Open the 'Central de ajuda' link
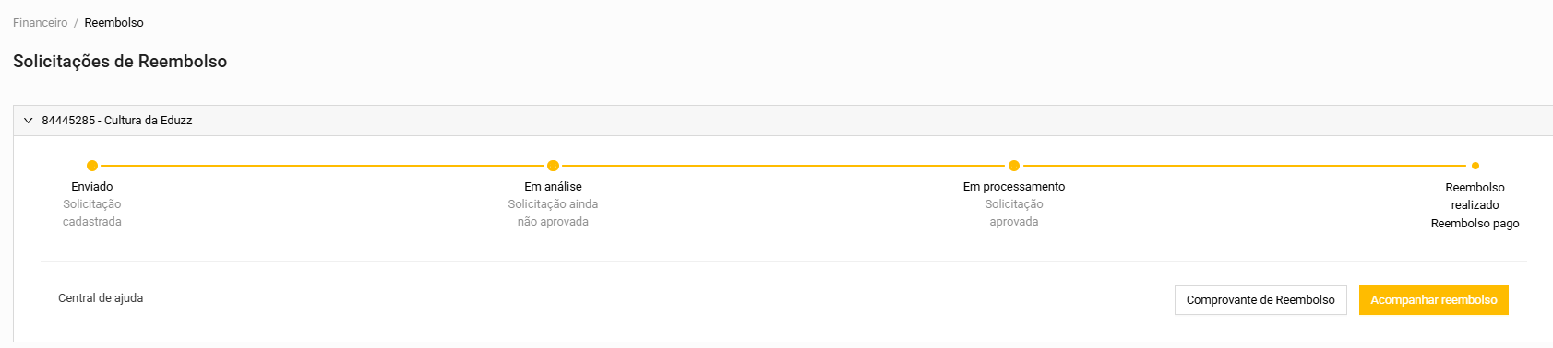This screenshot has height=348, width=1553. pyautogui.click(x=101, y=298)
